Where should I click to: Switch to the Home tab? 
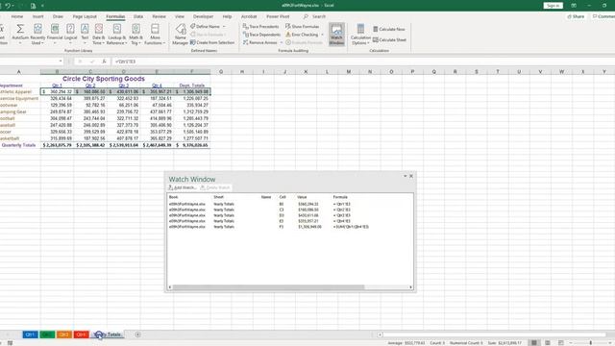click(x=17, y=16)
